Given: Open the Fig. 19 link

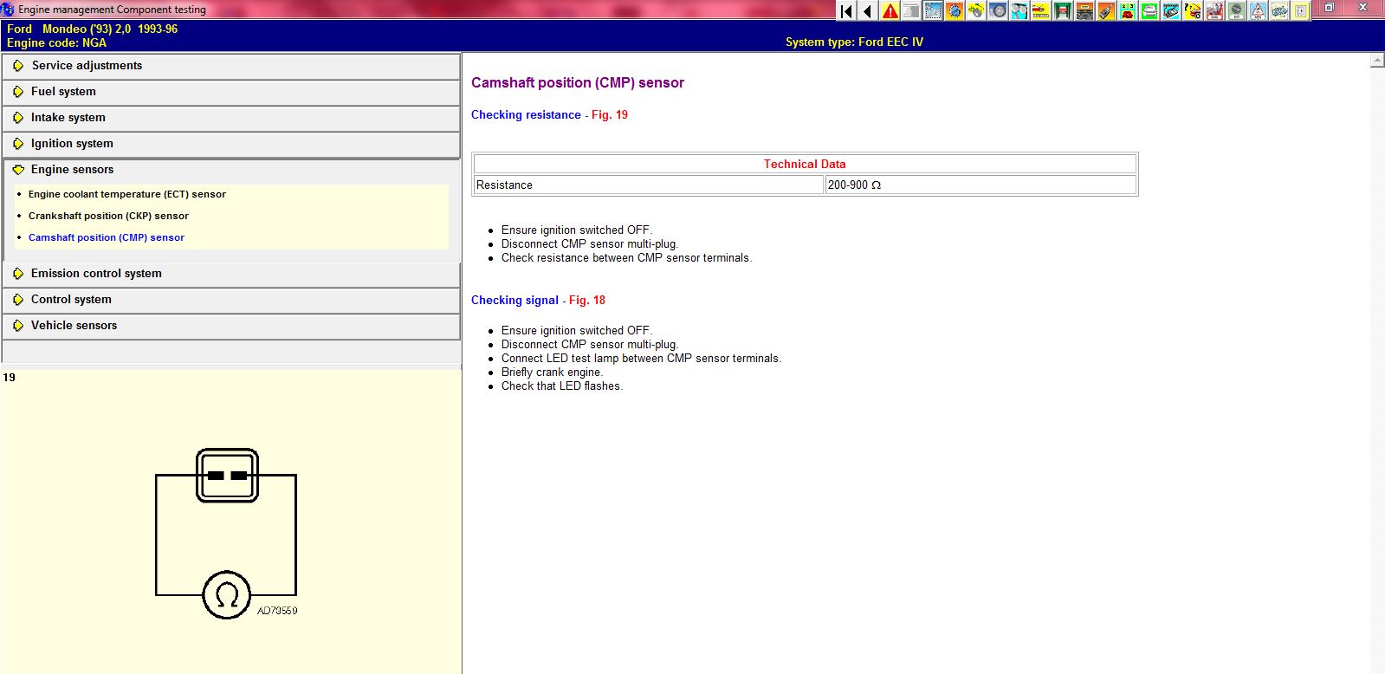Looking at the screenshot, I should pos(609,115).
